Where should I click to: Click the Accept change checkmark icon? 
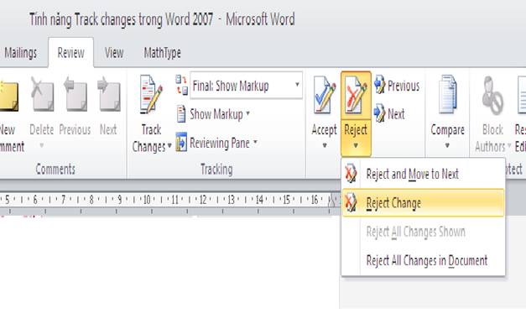[x=324, y=95]
